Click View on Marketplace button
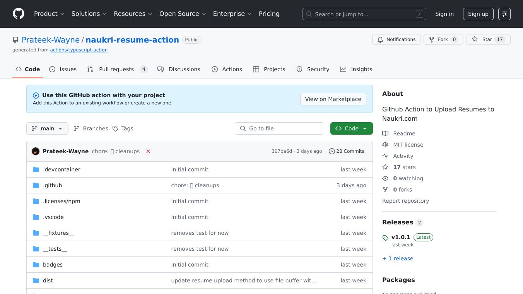This screenshot has width=523, height=294. (333, 99)
